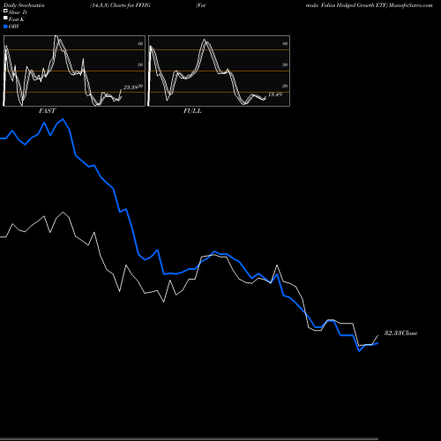441x441 pixels.
Task: Click the 'Folios Hedged Growth ETF' title text
Action: point(354,5)
